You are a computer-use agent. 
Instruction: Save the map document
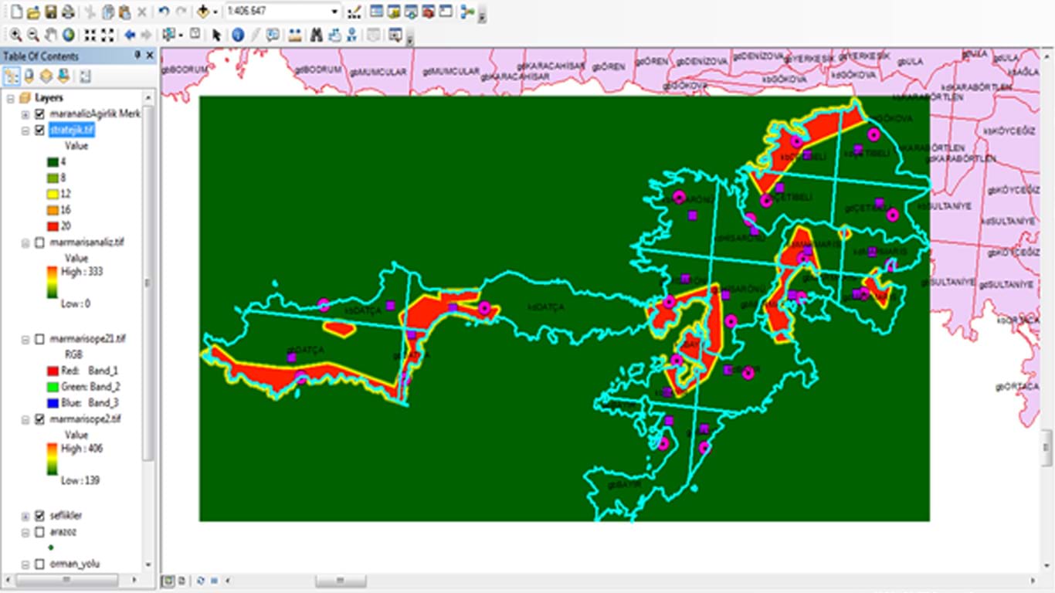pyautogui.click(x=51, y=12)
